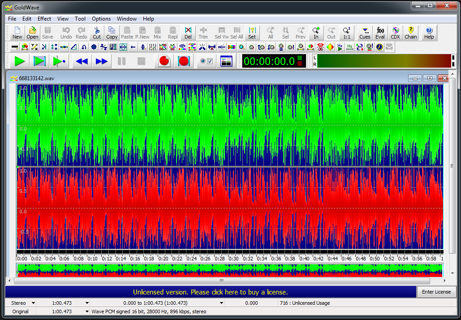This screenshot has width=461, height=320.
Task: Expand the Stereo channel dropdown
Action: pyautogui.click(x=33, y=303)
